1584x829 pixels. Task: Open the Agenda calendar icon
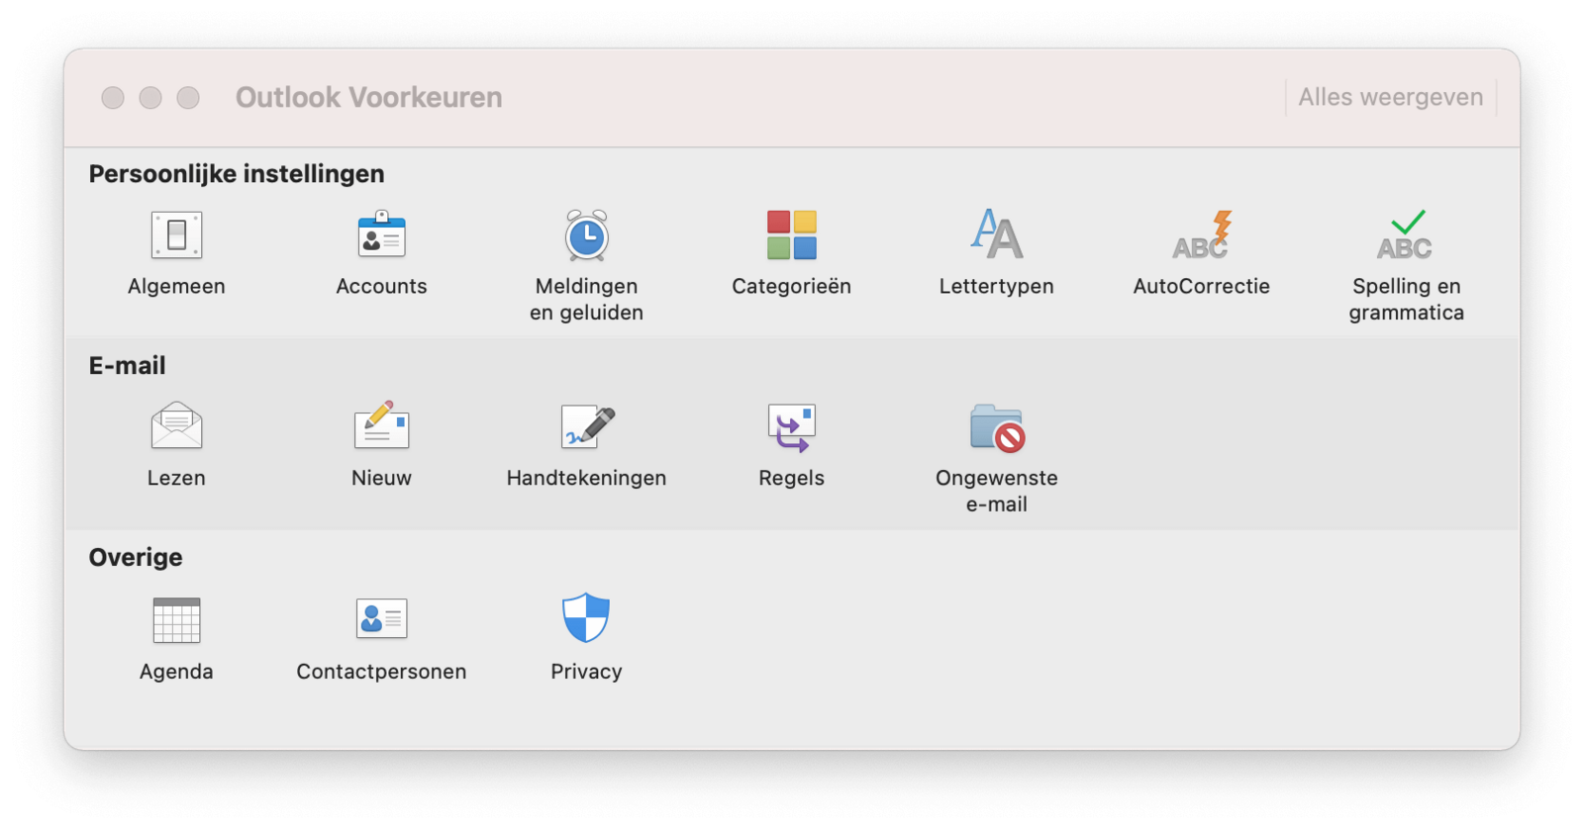176,620
